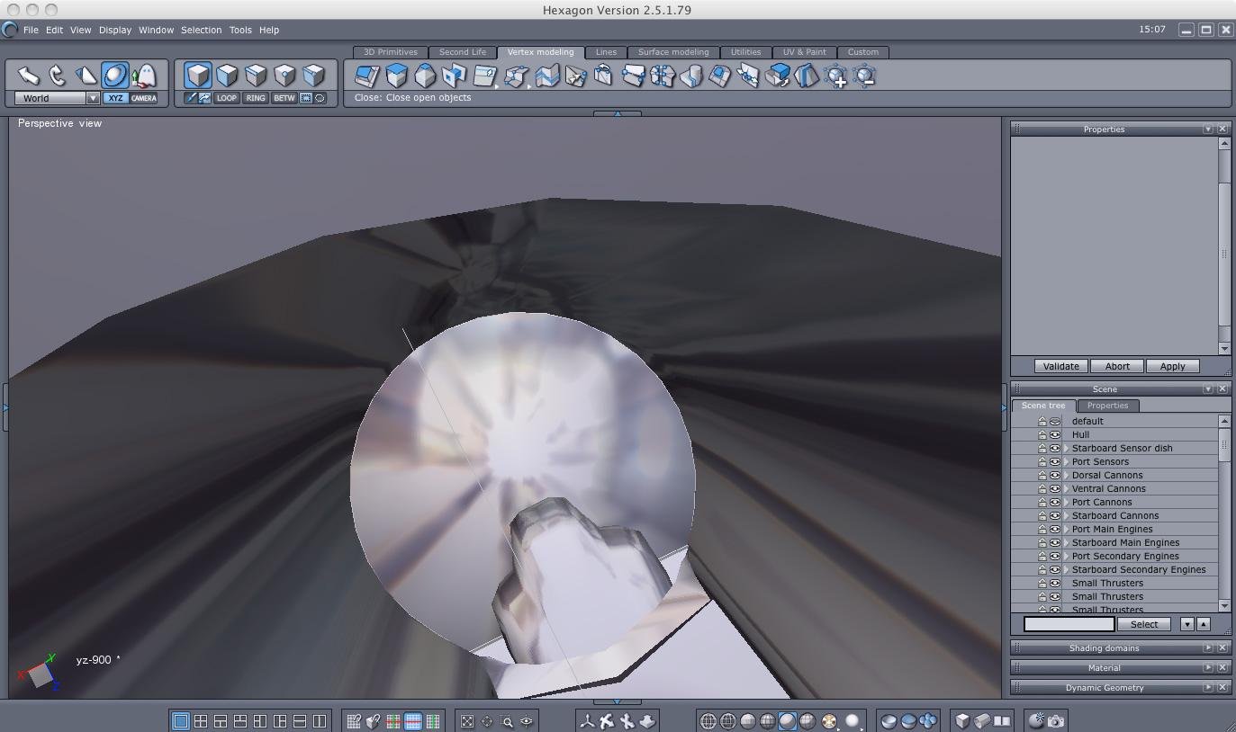
Task: Click the Scene tree vertical scrollbar
Action: [1223, 444]
